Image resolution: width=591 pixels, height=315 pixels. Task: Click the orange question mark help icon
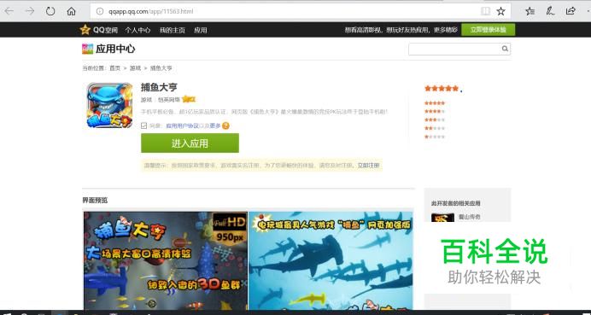(225, 125)
